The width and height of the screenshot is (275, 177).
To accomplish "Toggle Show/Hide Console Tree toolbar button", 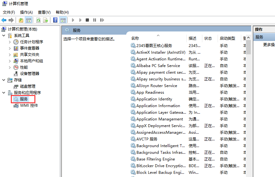I will (29, 20).
